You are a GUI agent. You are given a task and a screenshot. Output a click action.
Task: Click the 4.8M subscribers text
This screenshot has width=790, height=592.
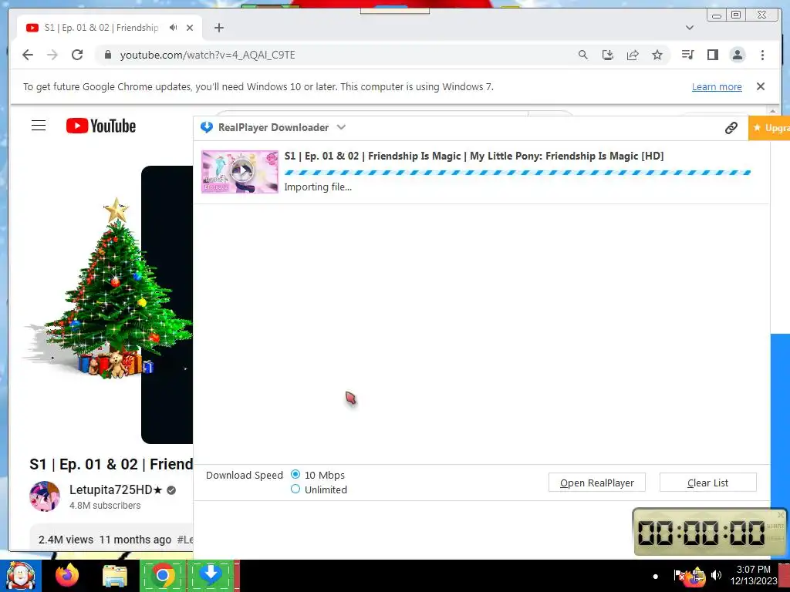click(105, 506)
